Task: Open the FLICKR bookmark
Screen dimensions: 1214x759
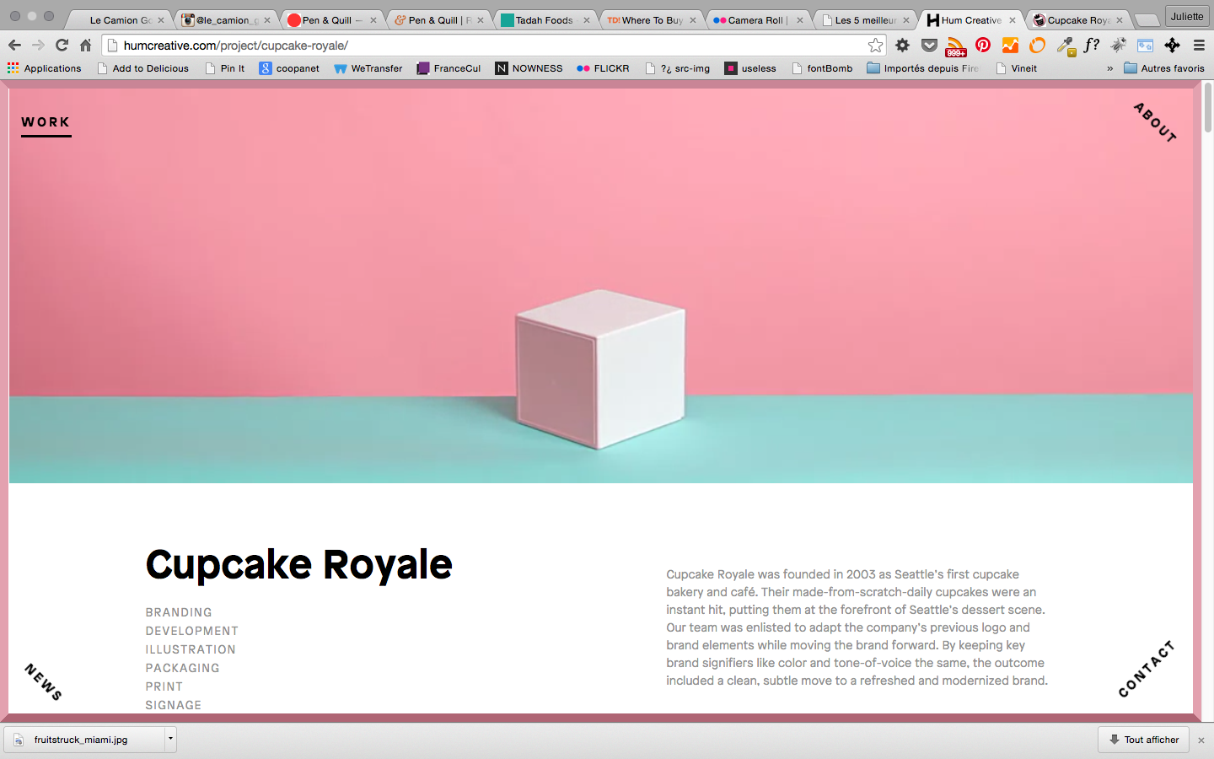Action: click(x=603, y=68)
